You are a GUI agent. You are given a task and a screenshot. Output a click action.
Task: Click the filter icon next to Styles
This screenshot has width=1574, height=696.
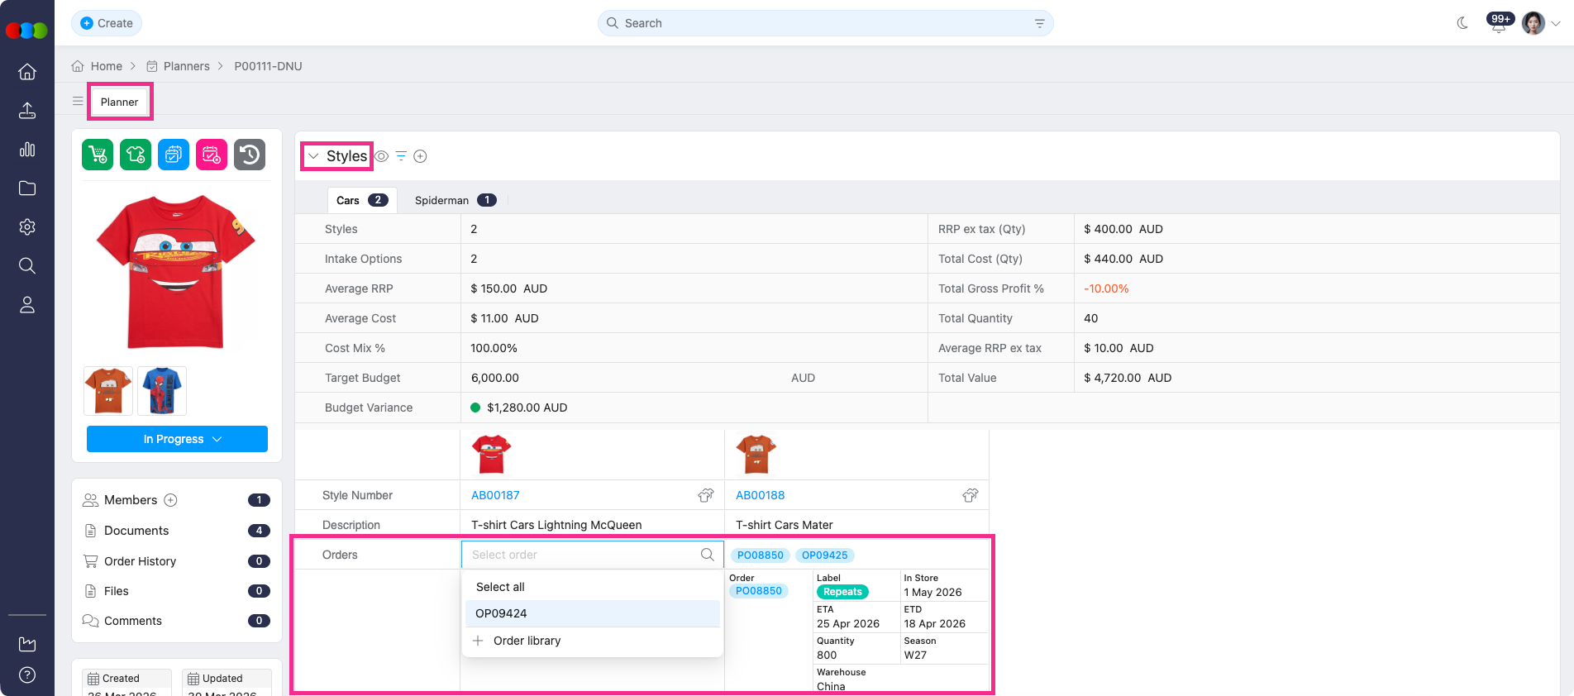tap(401, 156)
